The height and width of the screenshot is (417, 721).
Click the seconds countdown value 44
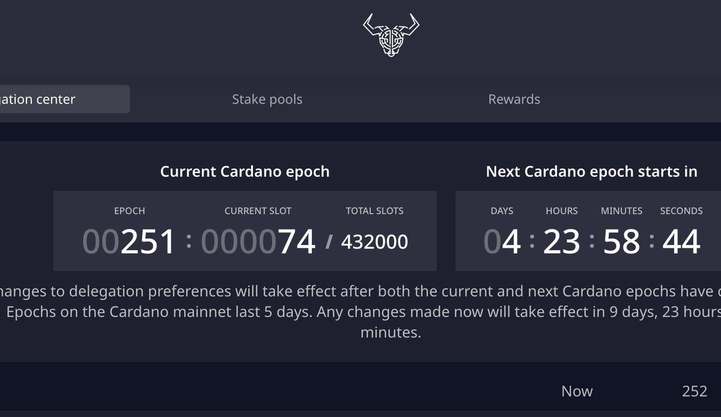pos(681,242)
